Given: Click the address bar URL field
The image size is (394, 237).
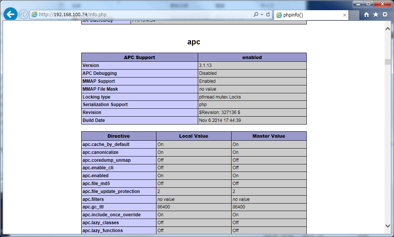Looking at the screenshot, I should click(x=143, y=15).
